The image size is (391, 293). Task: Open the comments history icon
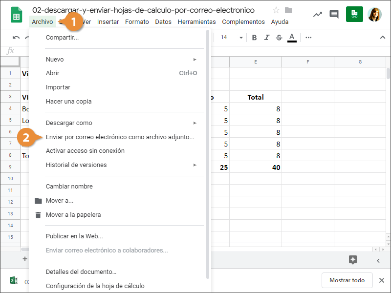tap(334, 14)
